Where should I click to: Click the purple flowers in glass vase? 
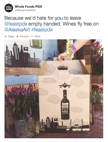pyautogui.click(x=21, y=110)
